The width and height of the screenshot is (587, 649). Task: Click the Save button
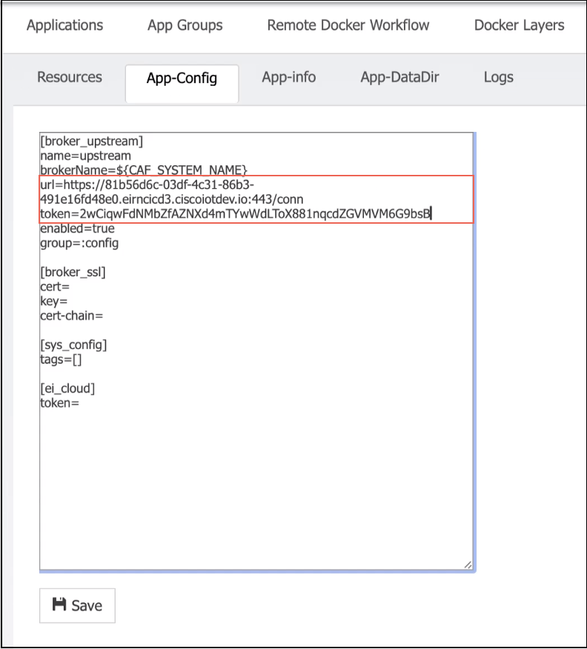tap(77, 605)
